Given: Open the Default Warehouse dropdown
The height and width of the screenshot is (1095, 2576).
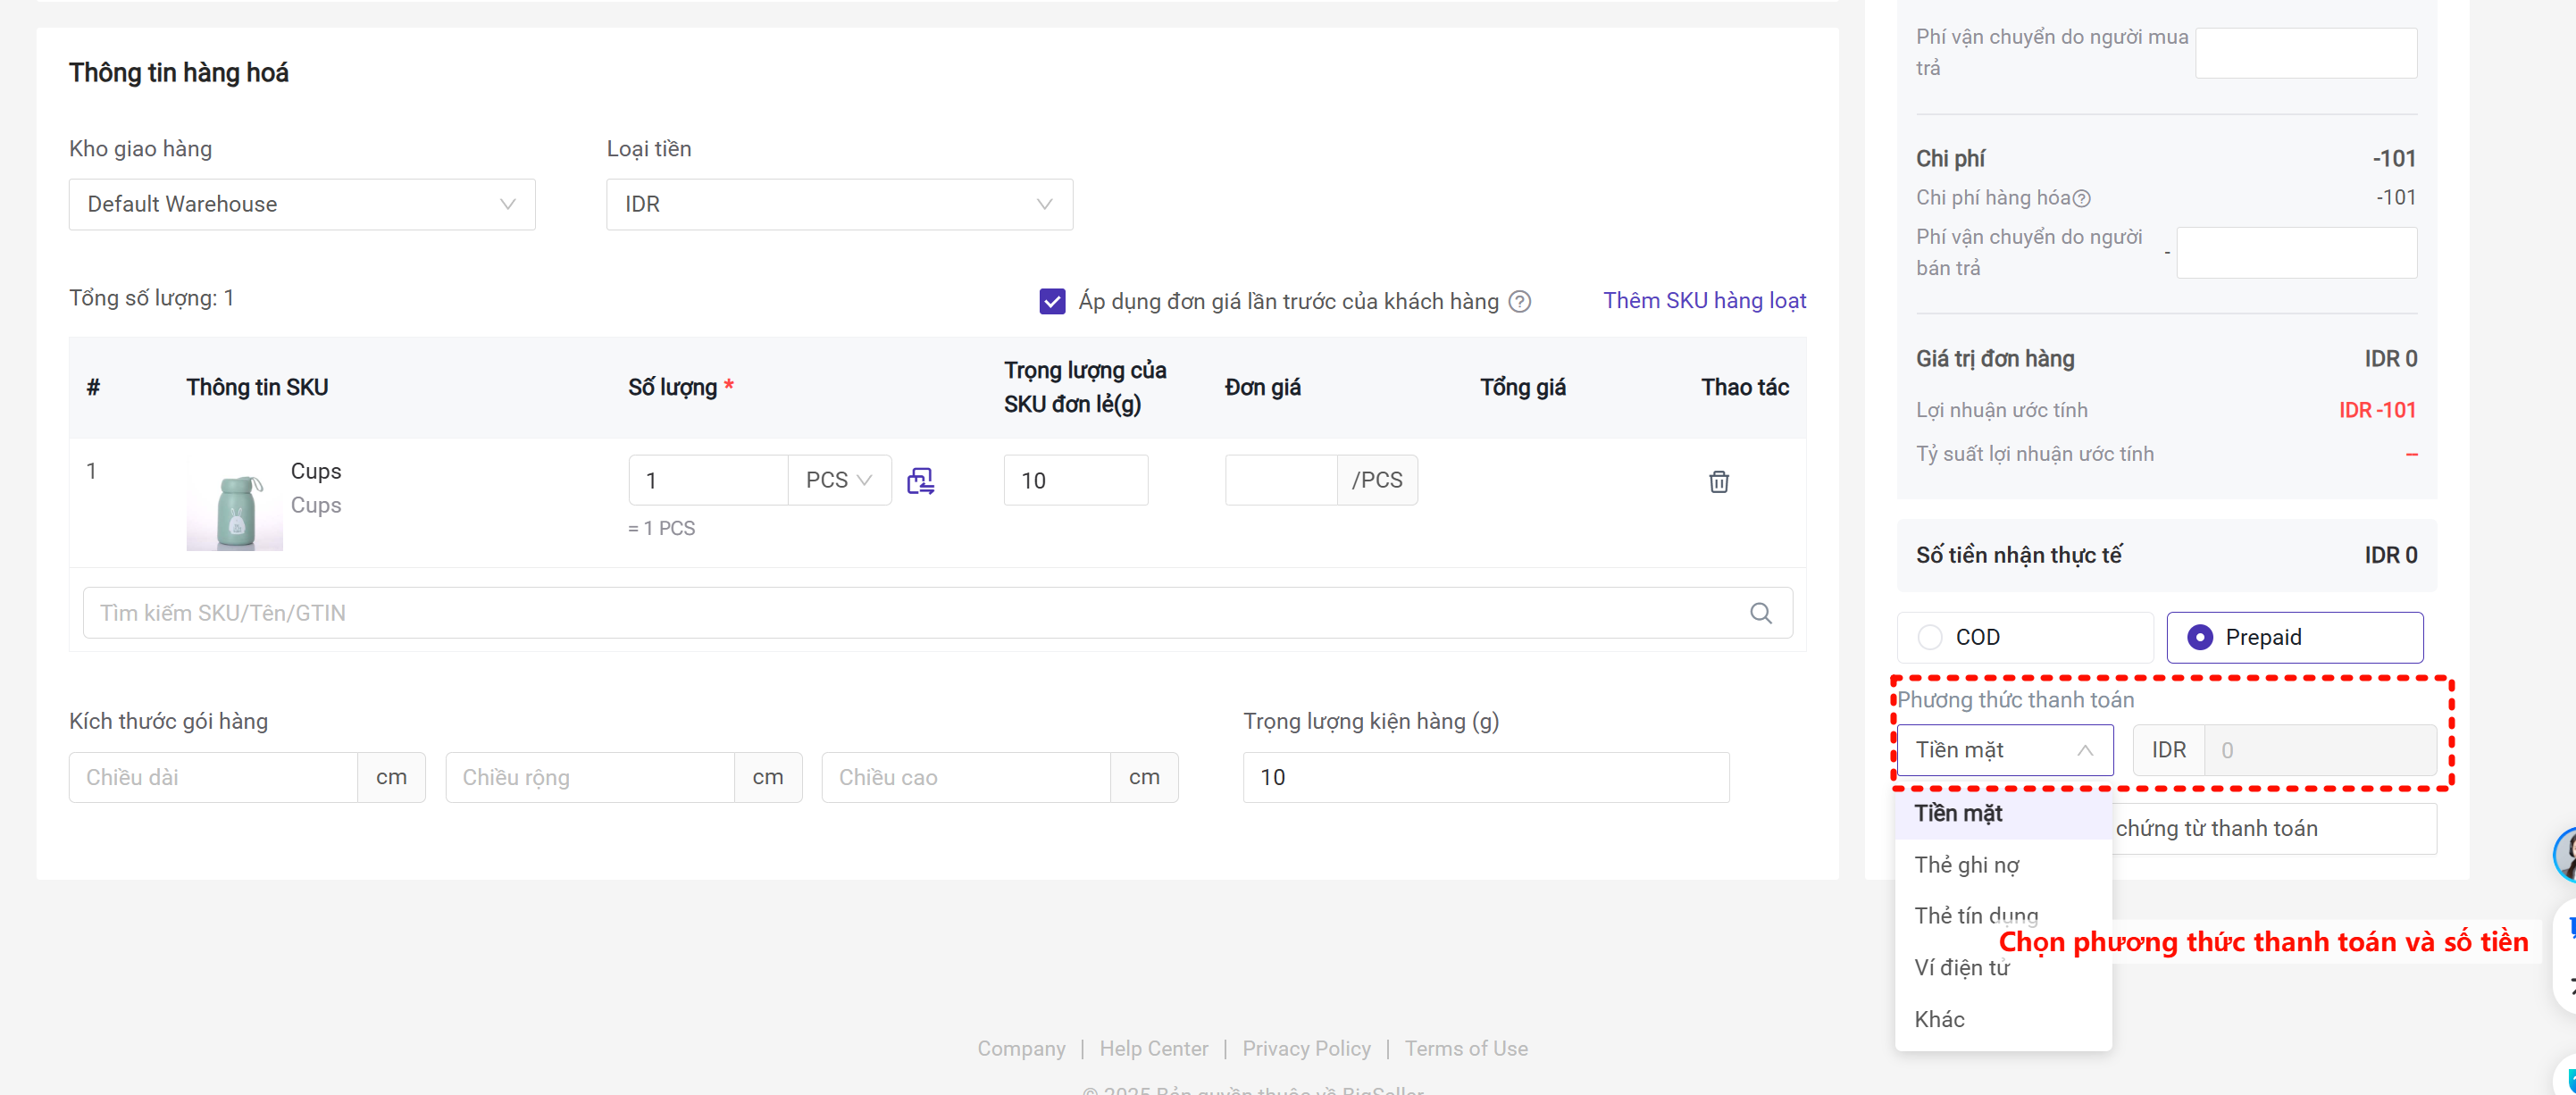Looking at the screenshot, I should [301, 204].
